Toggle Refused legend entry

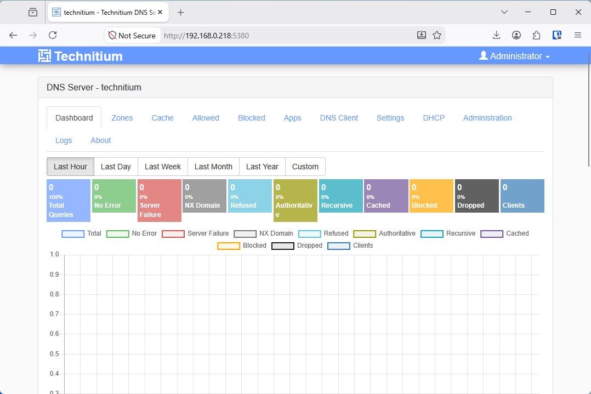coord(323,233)
